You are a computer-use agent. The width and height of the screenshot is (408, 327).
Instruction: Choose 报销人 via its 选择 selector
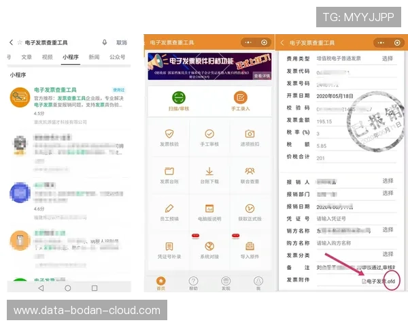[388, 181]
